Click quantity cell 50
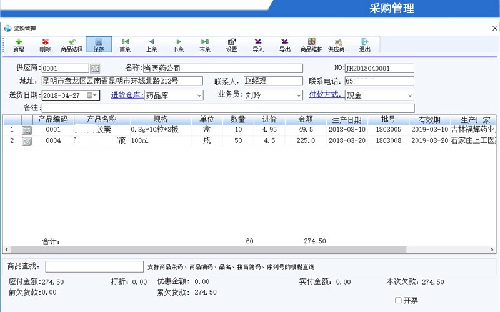 238,141
